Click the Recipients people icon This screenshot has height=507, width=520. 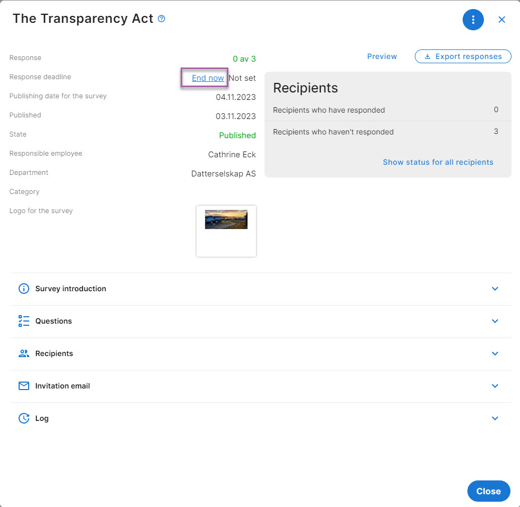coord(24,353)
